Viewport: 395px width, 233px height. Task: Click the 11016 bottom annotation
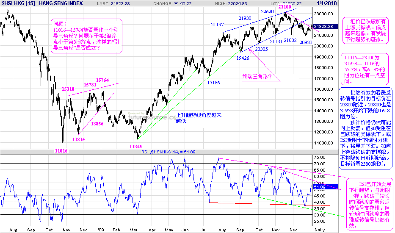click(61, 151)
